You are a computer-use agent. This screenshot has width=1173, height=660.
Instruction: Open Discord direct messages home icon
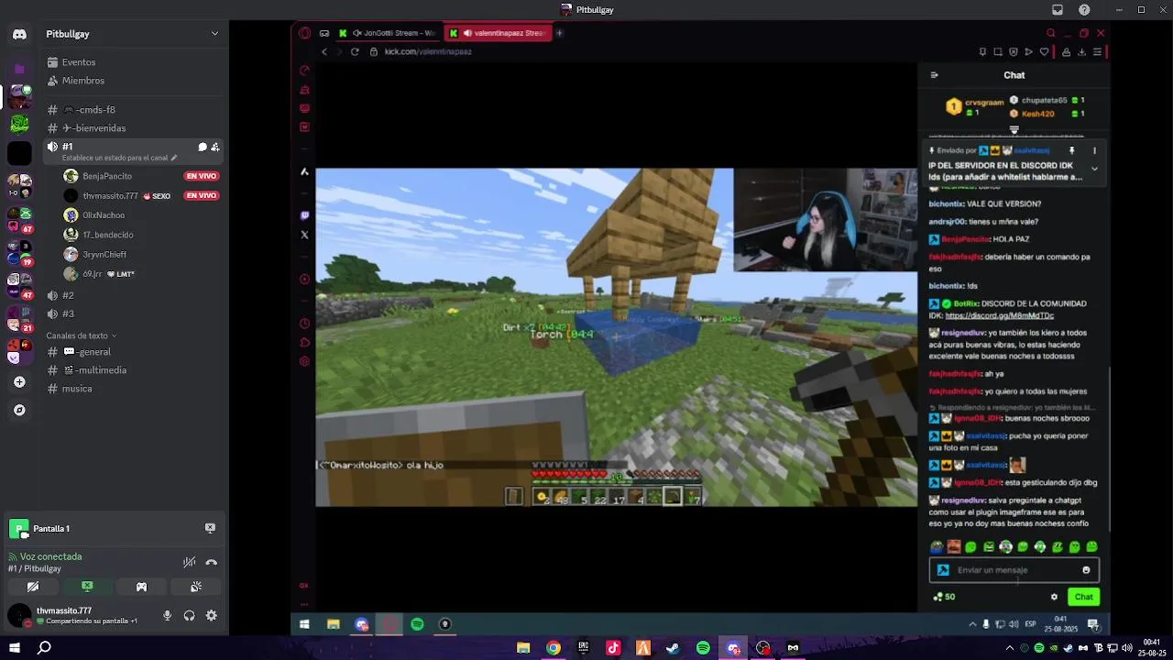(19, 34)
